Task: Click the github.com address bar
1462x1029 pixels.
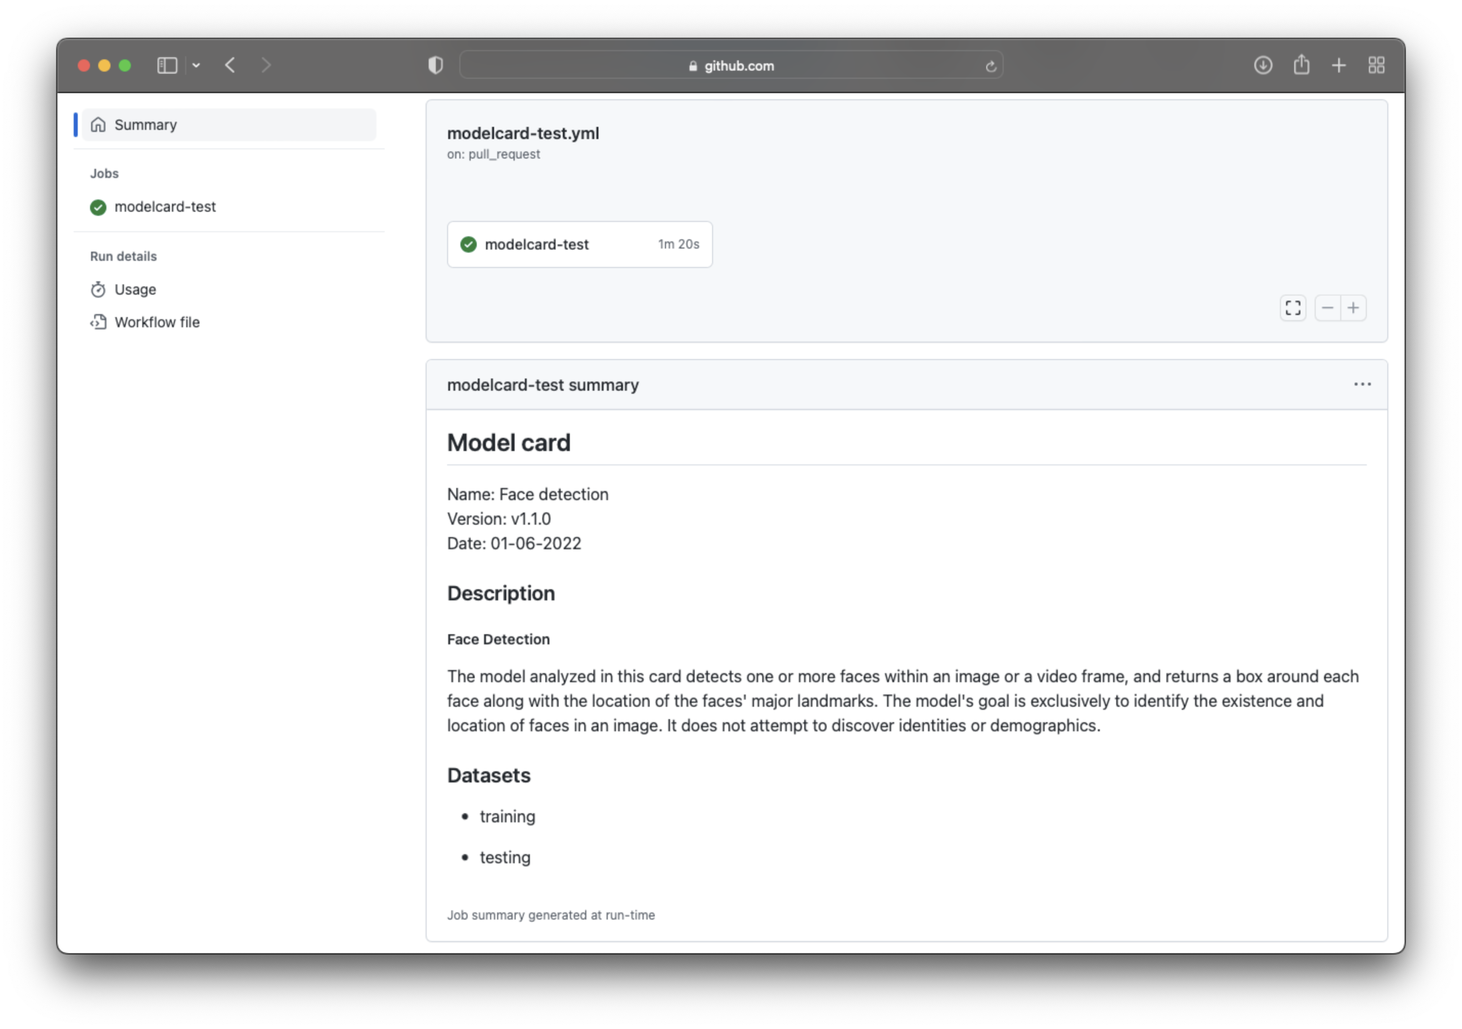Action: (x=731, y=65)
